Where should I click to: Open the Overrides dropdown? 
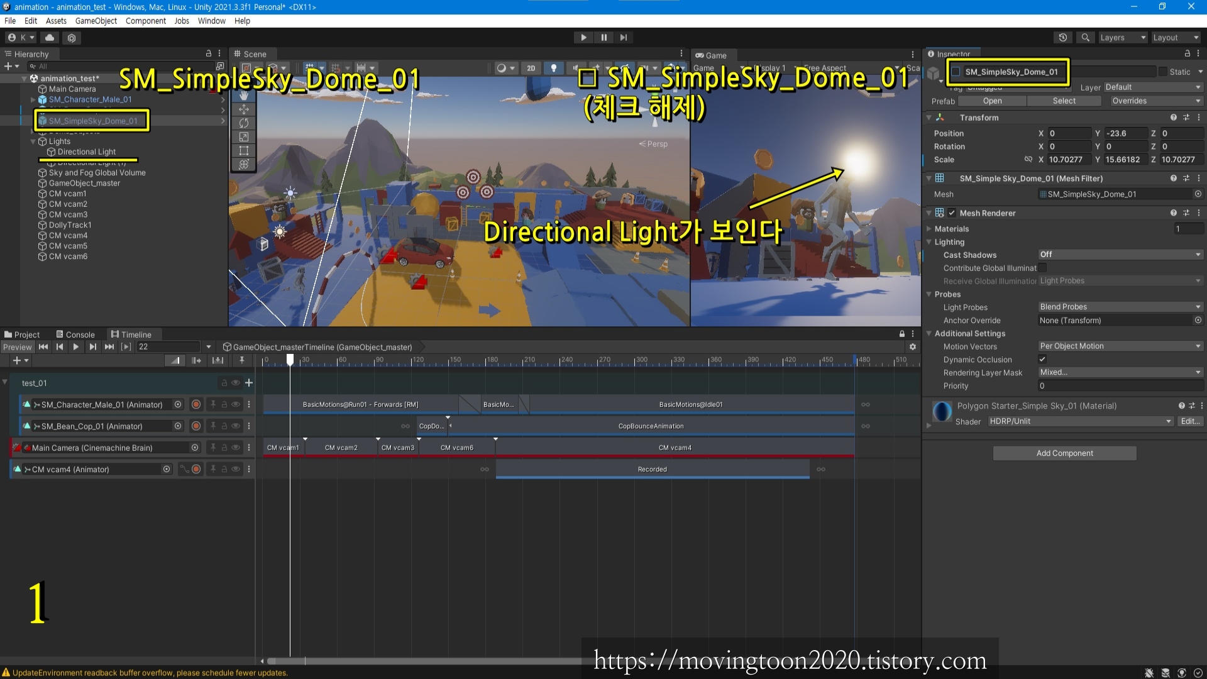(x=1155, y=101)
